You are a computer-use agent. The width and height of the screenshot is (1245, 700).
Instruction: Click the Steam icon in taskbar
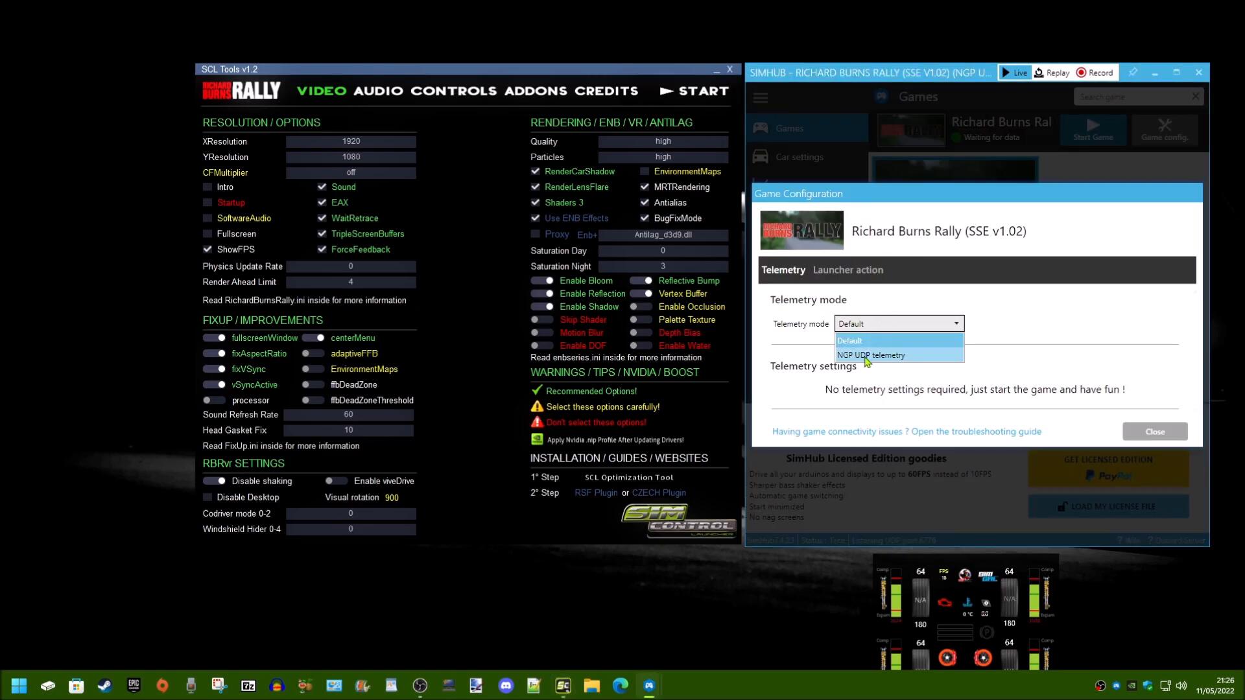[x=104, y=686]
